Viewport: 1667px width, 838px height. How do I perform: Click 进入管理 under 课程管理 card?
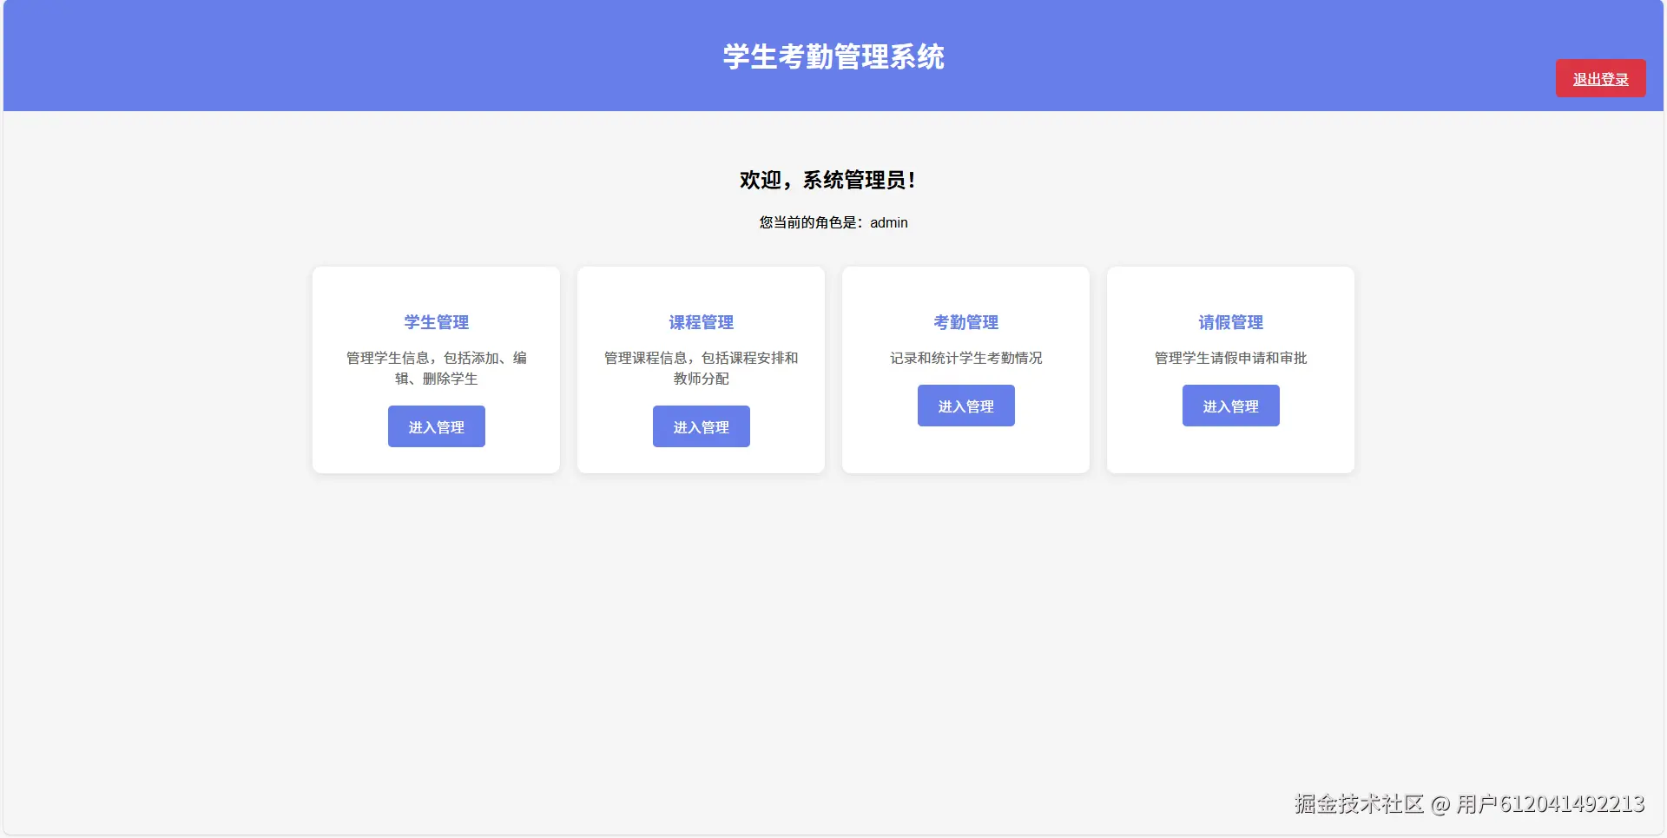pos(701,426)
